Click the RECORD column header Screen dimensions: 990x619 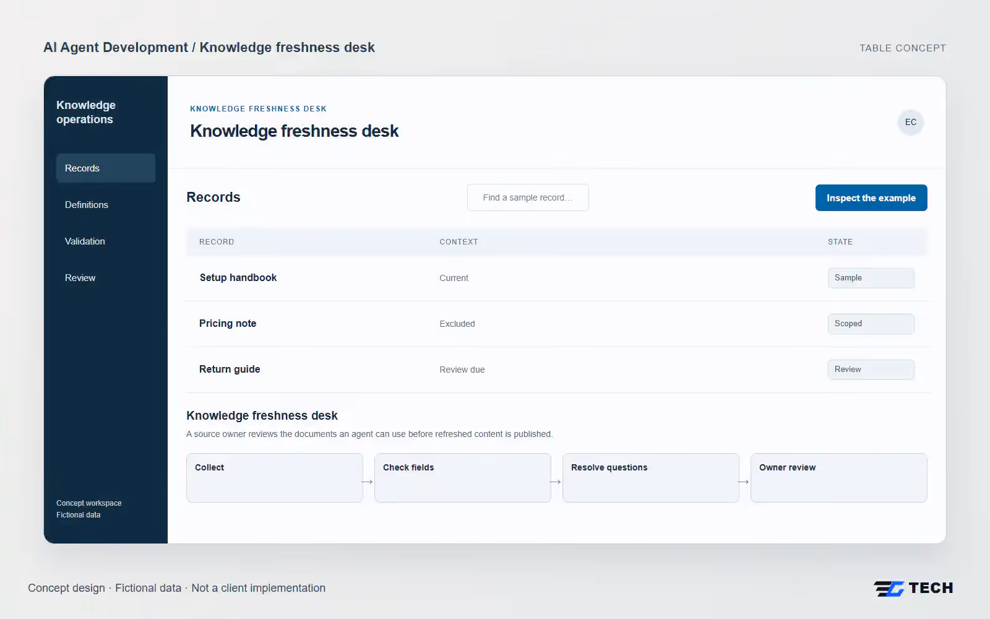click(217, 242)
